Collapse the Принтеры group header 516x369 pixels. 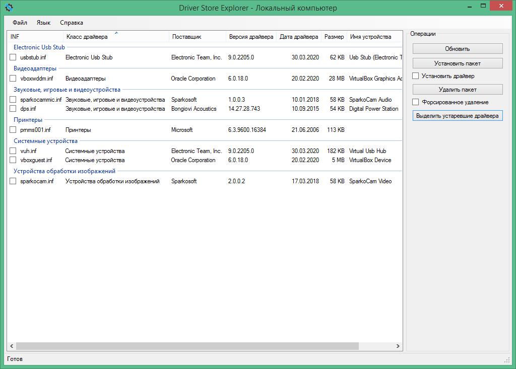28,120
